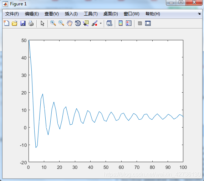Close the Figure 1 window

point(194,2)
